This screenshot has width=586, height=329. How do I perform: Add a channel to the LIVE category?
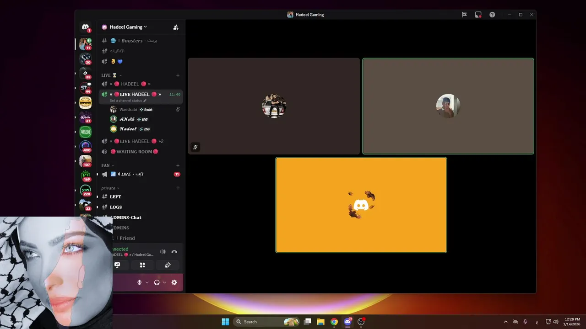click(x=178, y=75)
